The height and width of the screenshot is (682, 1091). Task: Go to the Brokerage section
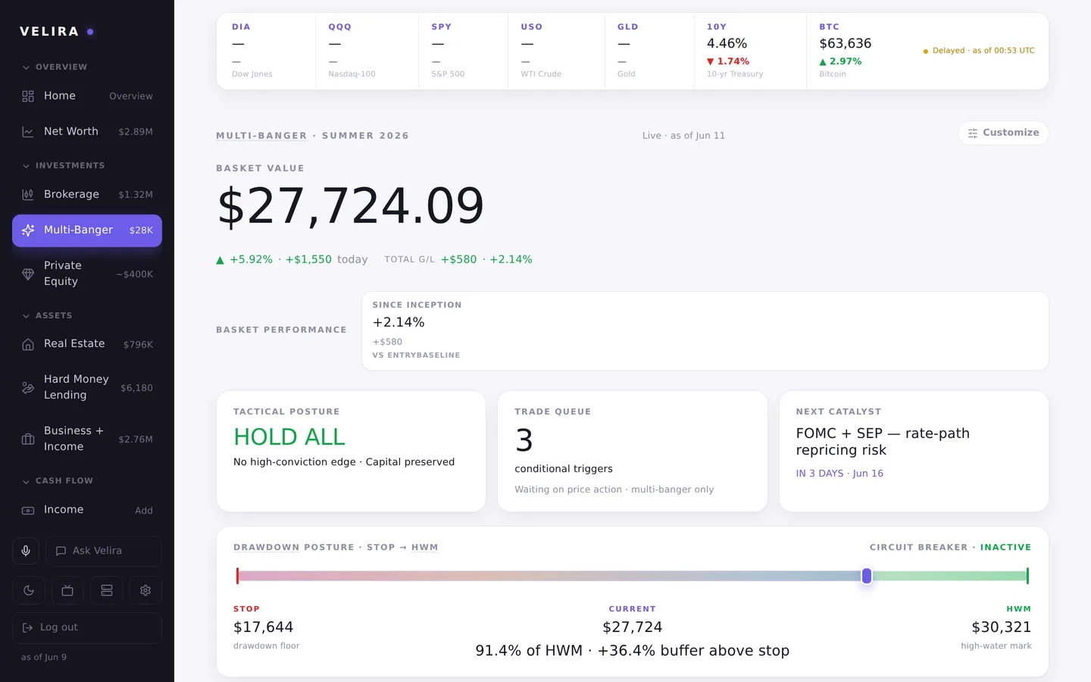coord(87,195)
